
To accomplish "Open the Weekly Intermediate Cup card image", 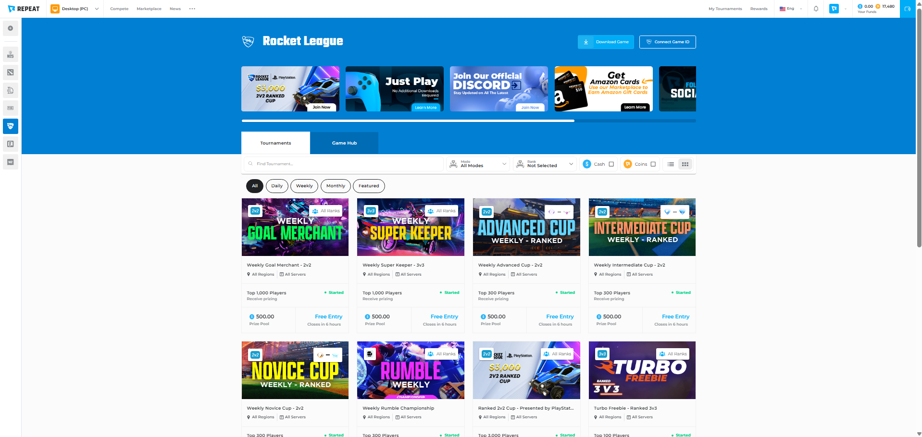I will click(642, 227).
